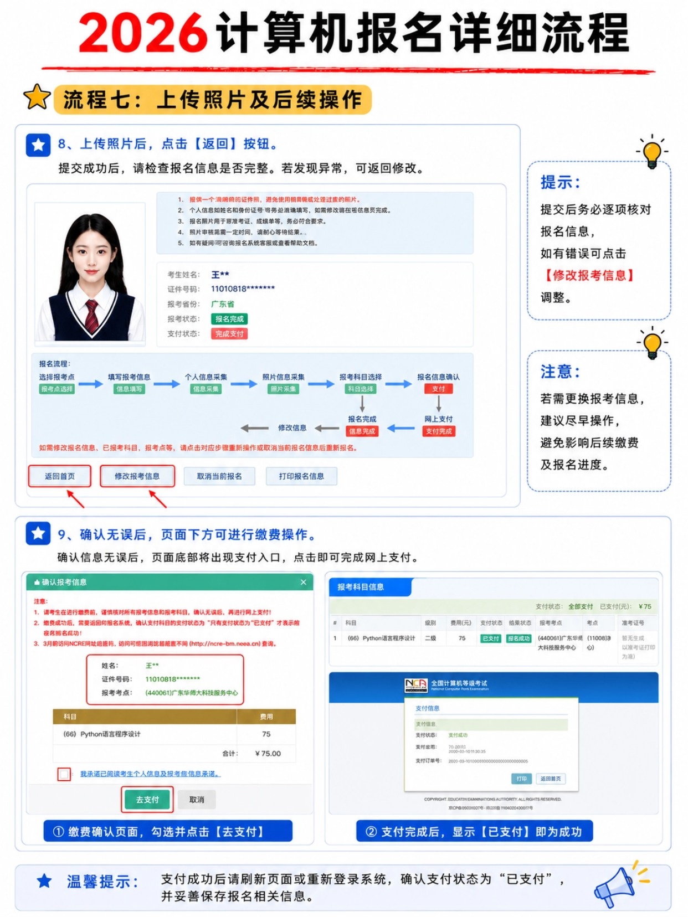
Task: Click the Python语言程序设计 row in the 确认报考信息 fee table
Action: [174, 734]
